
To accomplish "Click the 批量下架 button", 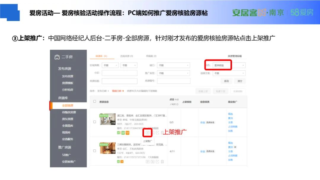I will coord(221,91).
